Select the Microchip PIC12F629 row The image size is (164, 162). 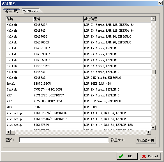coord(79,125)
